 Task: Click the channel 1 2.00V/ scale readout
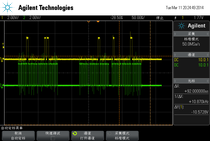click(x=13, y=18)
